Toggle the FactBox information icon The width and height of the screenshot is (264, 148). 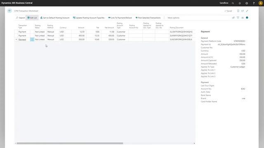click(247, 18)
